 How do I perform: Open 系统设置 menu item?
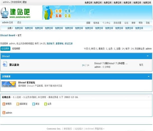pos(117,23)
